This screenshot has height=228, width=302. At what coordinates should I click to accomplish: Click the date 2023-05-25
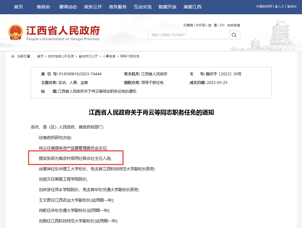(x=217, y=83)
